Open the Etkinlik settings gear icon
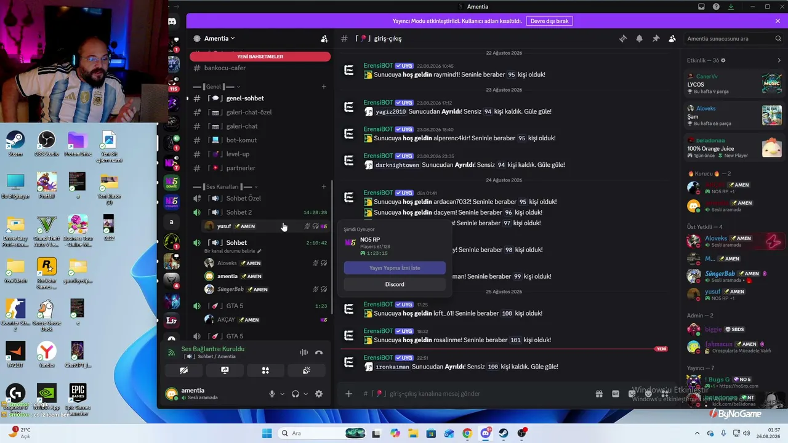The height and width of the screenshot is (443, 788). (x=723, y=60)
